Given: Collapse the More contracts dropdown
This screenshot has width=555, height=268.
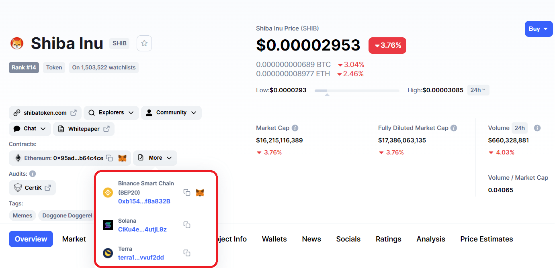Looking at the screenshot, I should coord(155,158).
